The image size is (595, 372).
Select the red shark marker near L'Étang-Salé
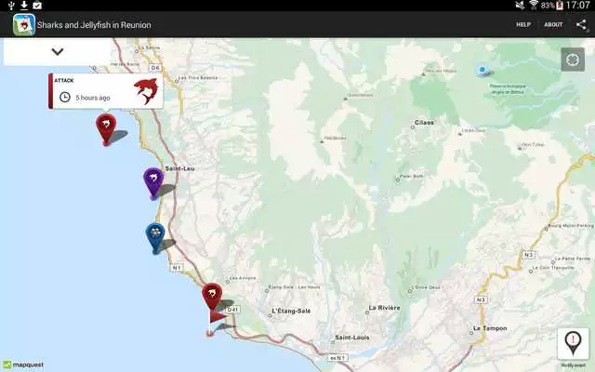(212, 296)
